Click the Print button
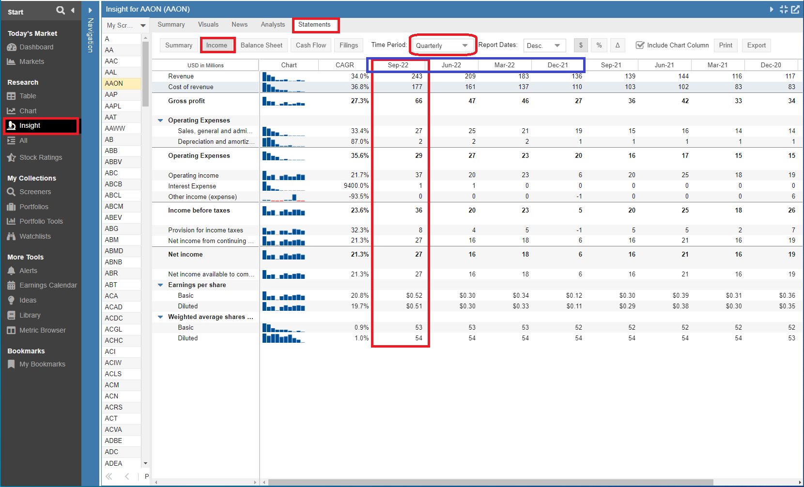The image size is (804, 487). 726,45
